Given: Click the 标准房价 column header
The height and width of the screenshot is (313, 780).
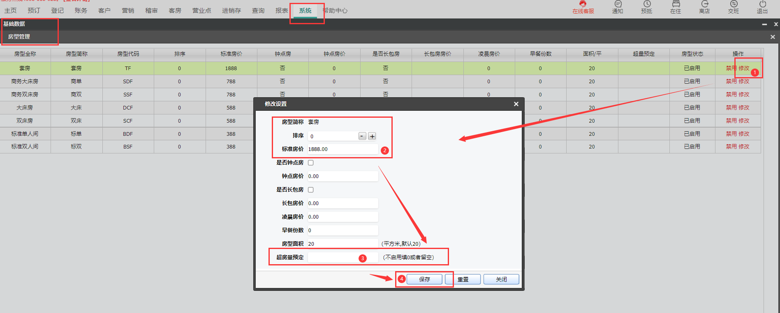Looking at the screenshot, I should tap(231, 54).
